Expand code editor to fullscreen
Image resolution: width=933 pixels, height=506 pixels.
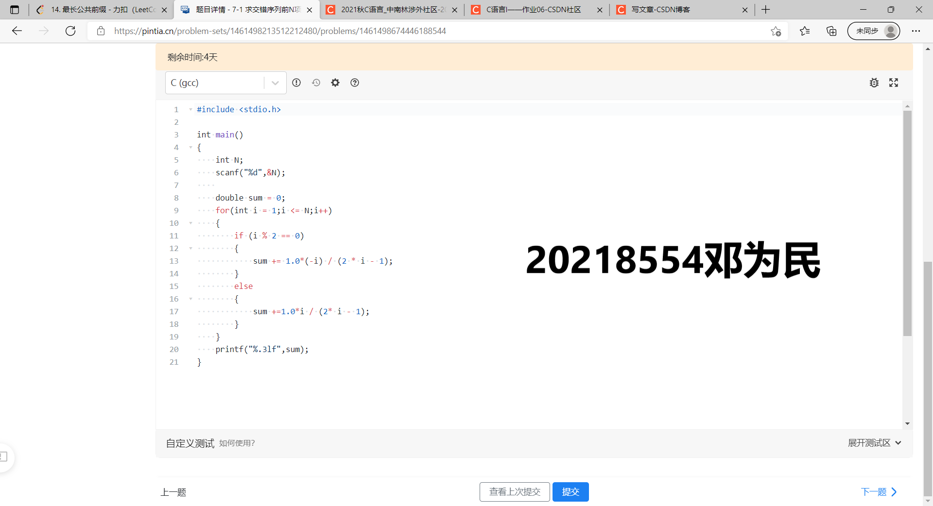click(x=894, y=83)
